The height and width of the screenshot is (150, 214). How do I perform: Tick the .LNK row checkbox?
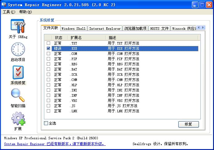pyautogui.click(x=48, y=111)
